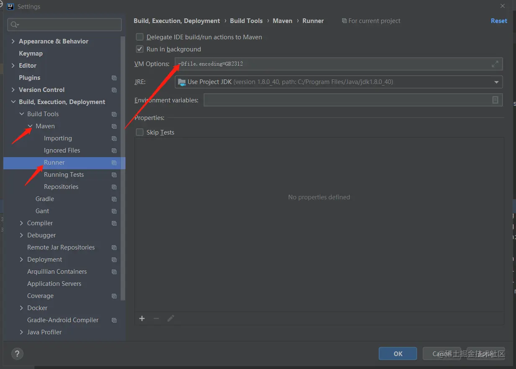516x369 pixels.
Task: Select Importing under Maven
Action: tap(58, 138)
